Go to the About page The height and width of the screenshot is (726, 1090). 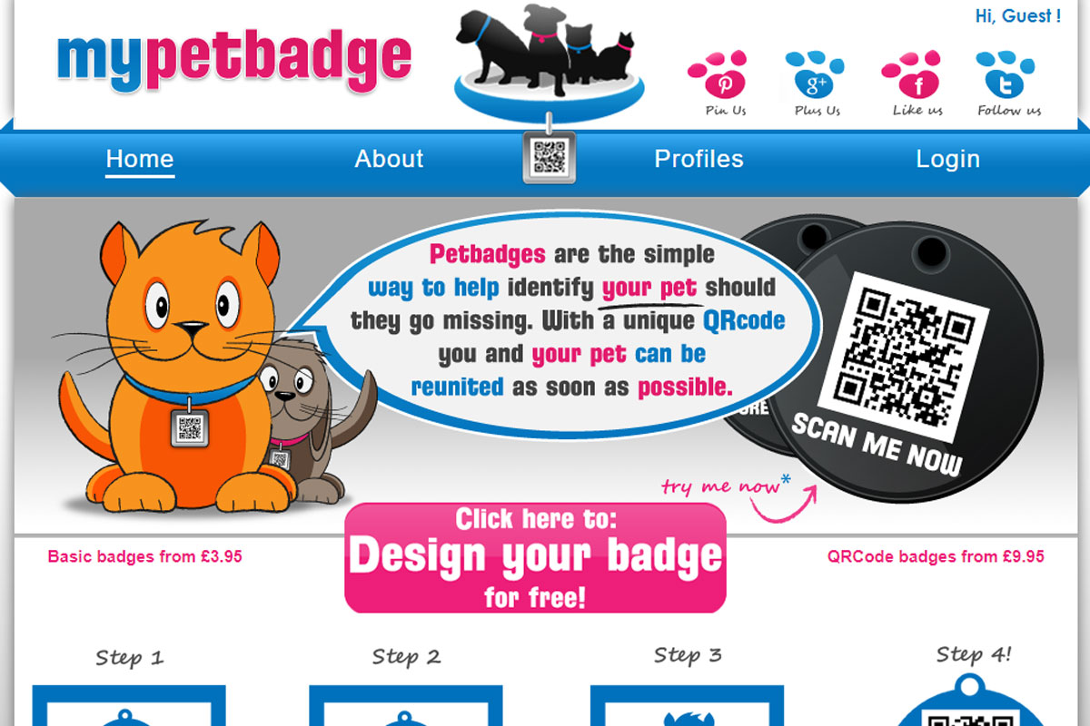click(389, 159)
